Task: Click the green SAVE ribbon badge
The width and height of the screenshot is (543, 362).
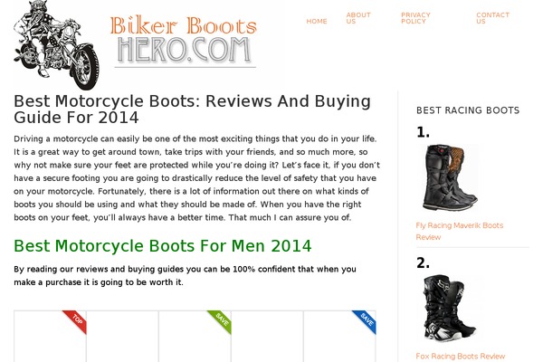Action: tap(220, 322)
